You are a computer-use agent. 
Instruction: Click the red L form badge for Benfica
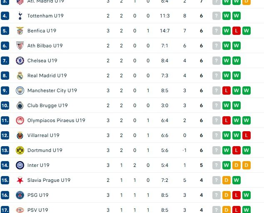point(237,31)
